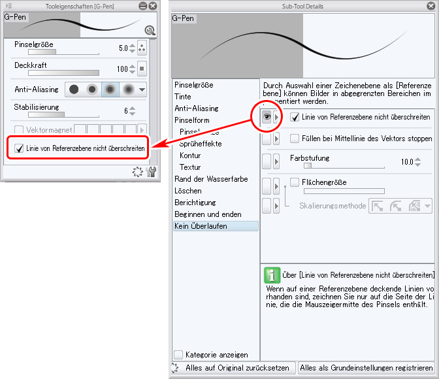This screenshot has width=439, height=379.
Task: Select Pinselform category
Action: pyautogui.click(x=216, y=120)
